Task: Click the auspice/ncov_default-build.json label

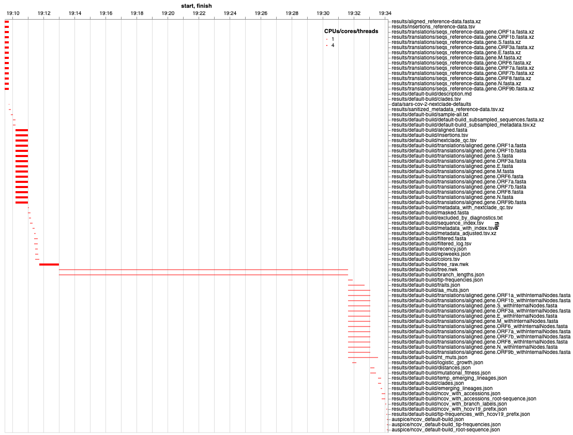Action: pyautogui.click(x=428, y=420)
